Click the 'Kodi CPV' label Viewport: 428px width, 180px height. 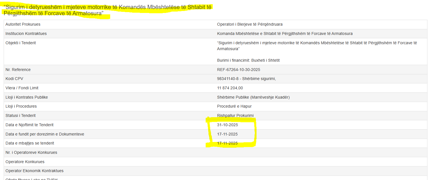coord(14,79)
